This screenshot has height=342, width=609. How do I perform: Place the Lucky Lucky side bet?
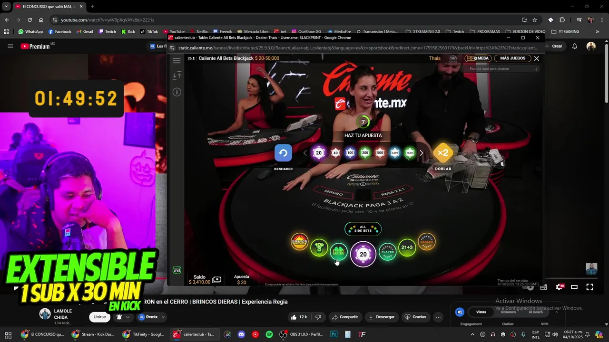(x=339, y=252)
